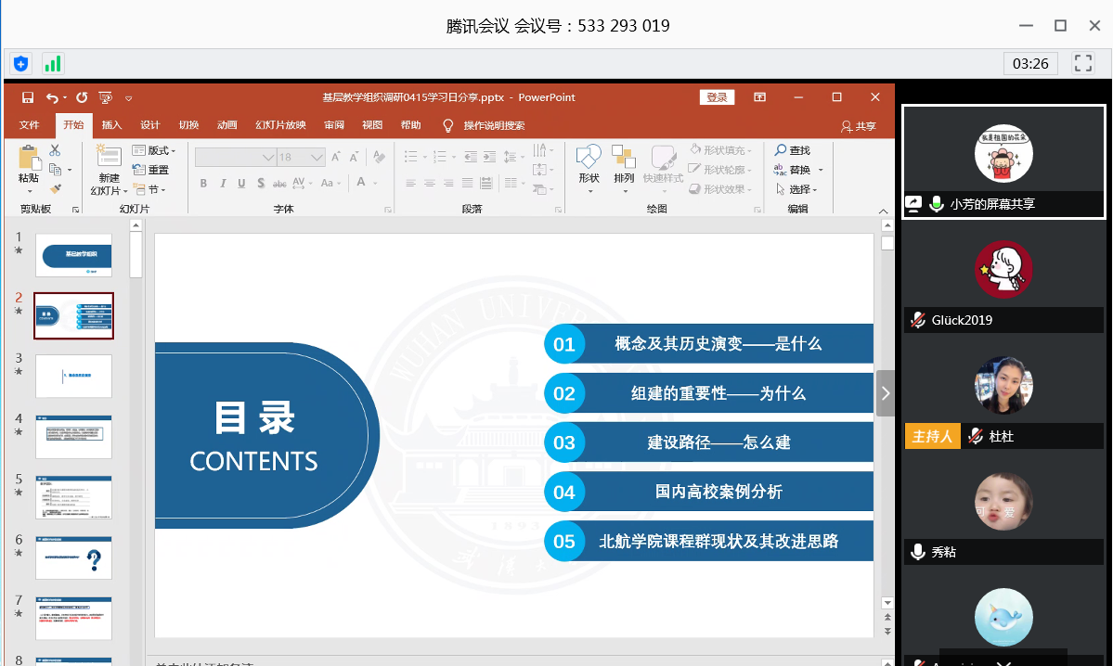Click the Undo arrow icon
The image size is (1113, 666).
click(52, 97)
